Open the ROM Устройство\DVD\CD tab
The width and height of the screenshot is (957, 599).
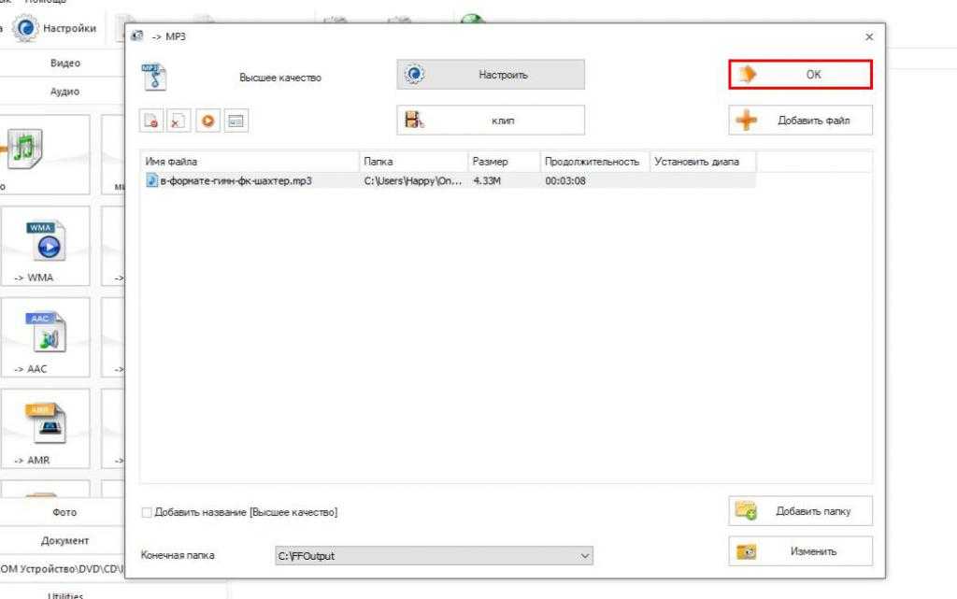pos(62,568)
